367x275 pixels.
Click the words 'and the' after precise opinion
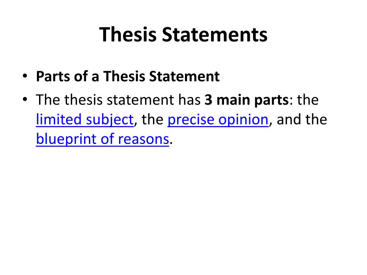tap(302, 120)
